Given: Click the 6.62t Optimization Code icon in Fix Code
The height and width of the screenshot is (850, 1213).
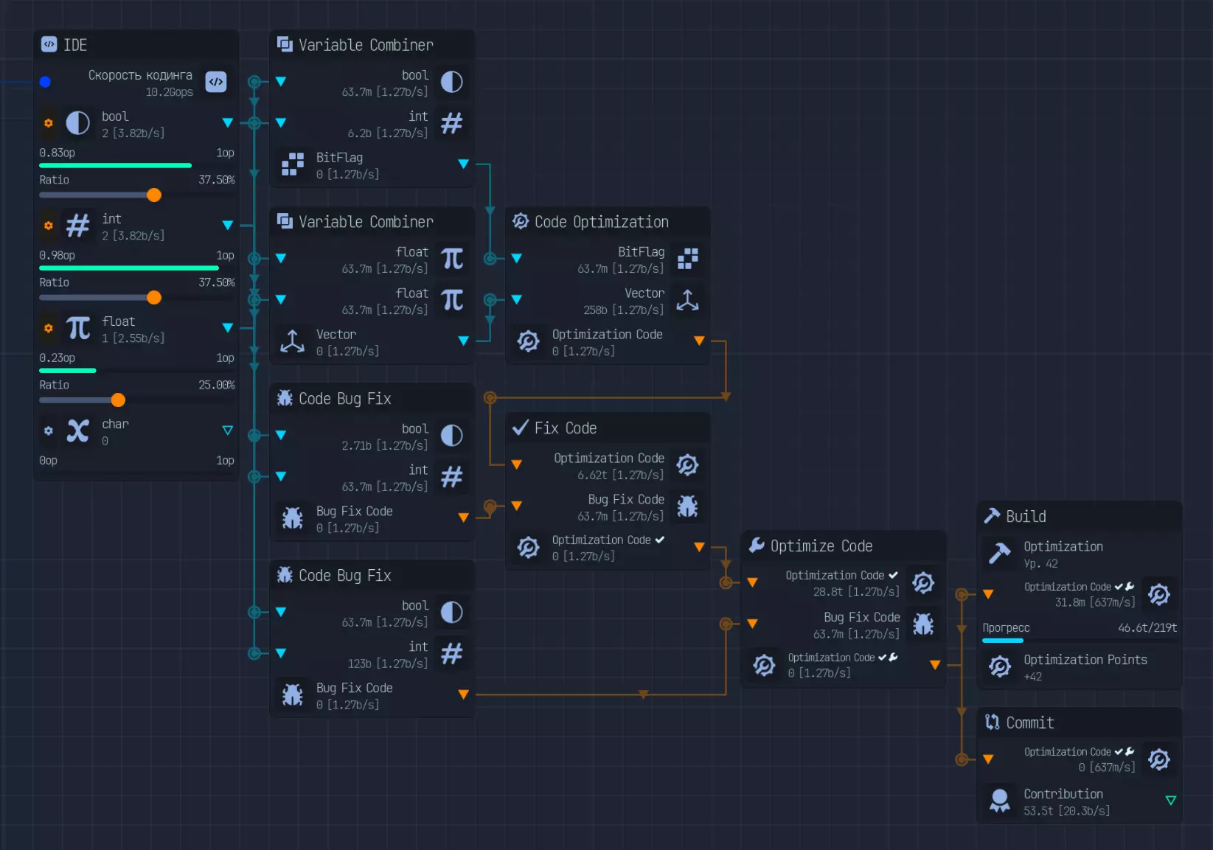Looking at the screenshot, I should (688, 465).
